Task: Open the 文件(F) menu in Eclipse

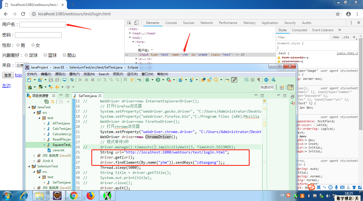Action: 32,74
